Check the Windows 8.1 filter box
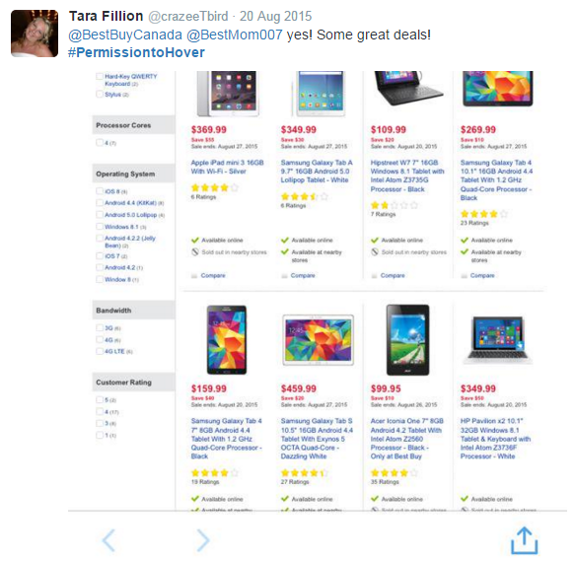Screen dimensions: 576x561 click(x=100, y=226)
